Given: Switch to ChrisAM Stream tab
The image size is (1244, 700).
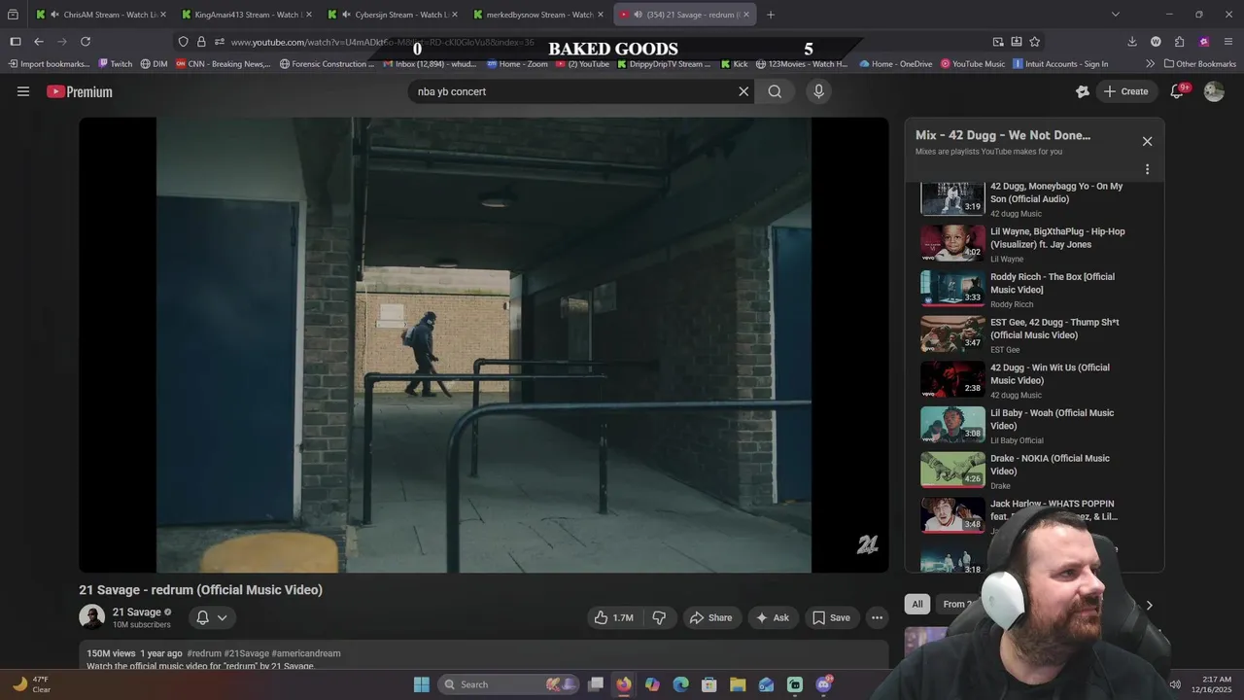Looking at the screenshot, I should (x=100, y=15).
